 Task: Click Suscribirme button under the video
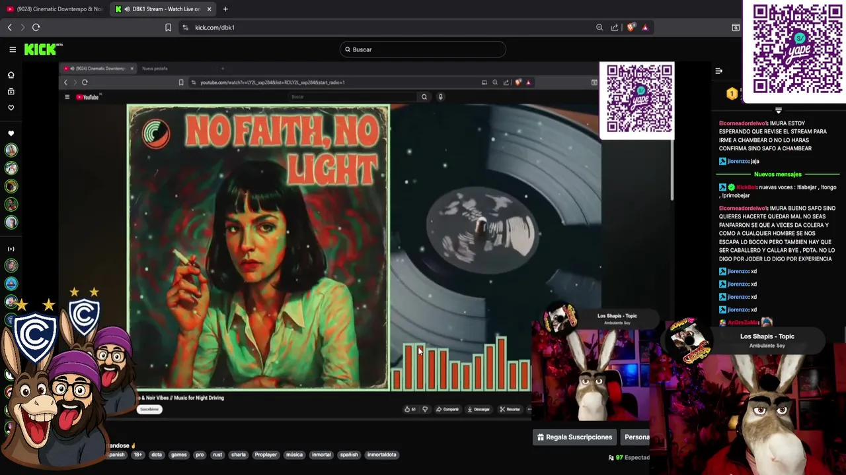click(149, 409)
